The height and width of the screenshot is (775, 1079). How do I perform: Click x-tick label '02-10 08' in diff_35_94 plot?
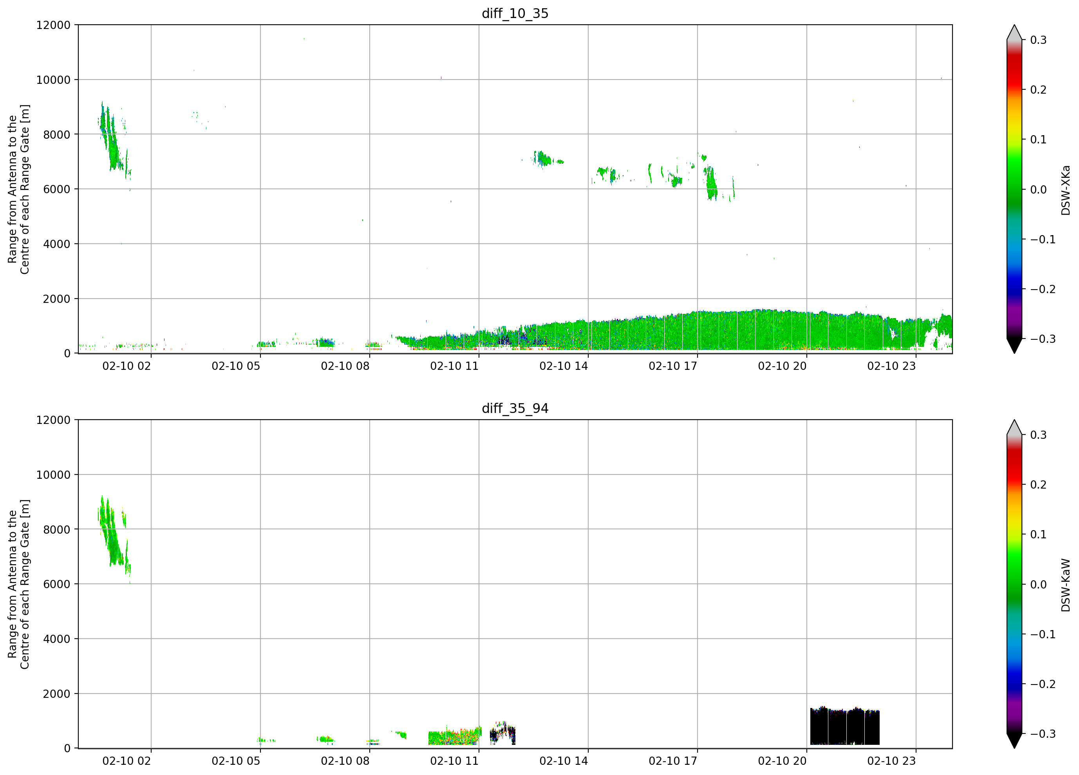click(x=345, y=761)
